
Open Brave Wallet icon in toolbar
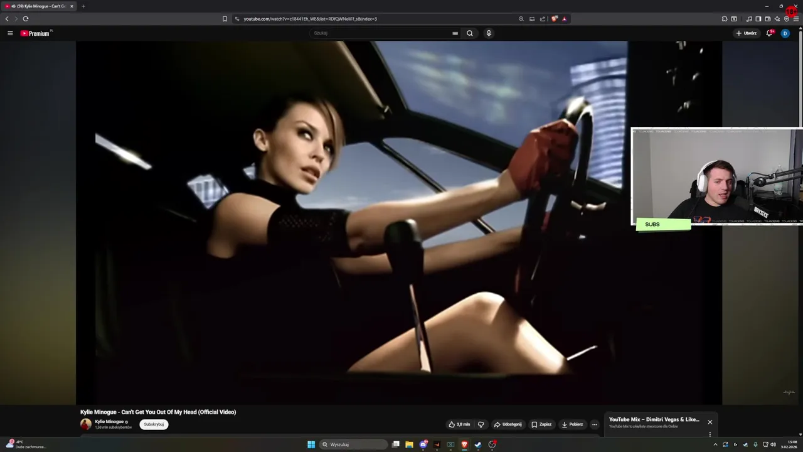tap(768, 19)
